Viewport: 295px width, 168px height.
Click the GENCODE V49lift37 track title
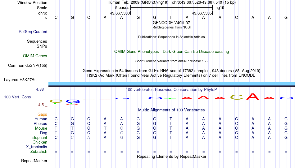[x=171, y=23]
